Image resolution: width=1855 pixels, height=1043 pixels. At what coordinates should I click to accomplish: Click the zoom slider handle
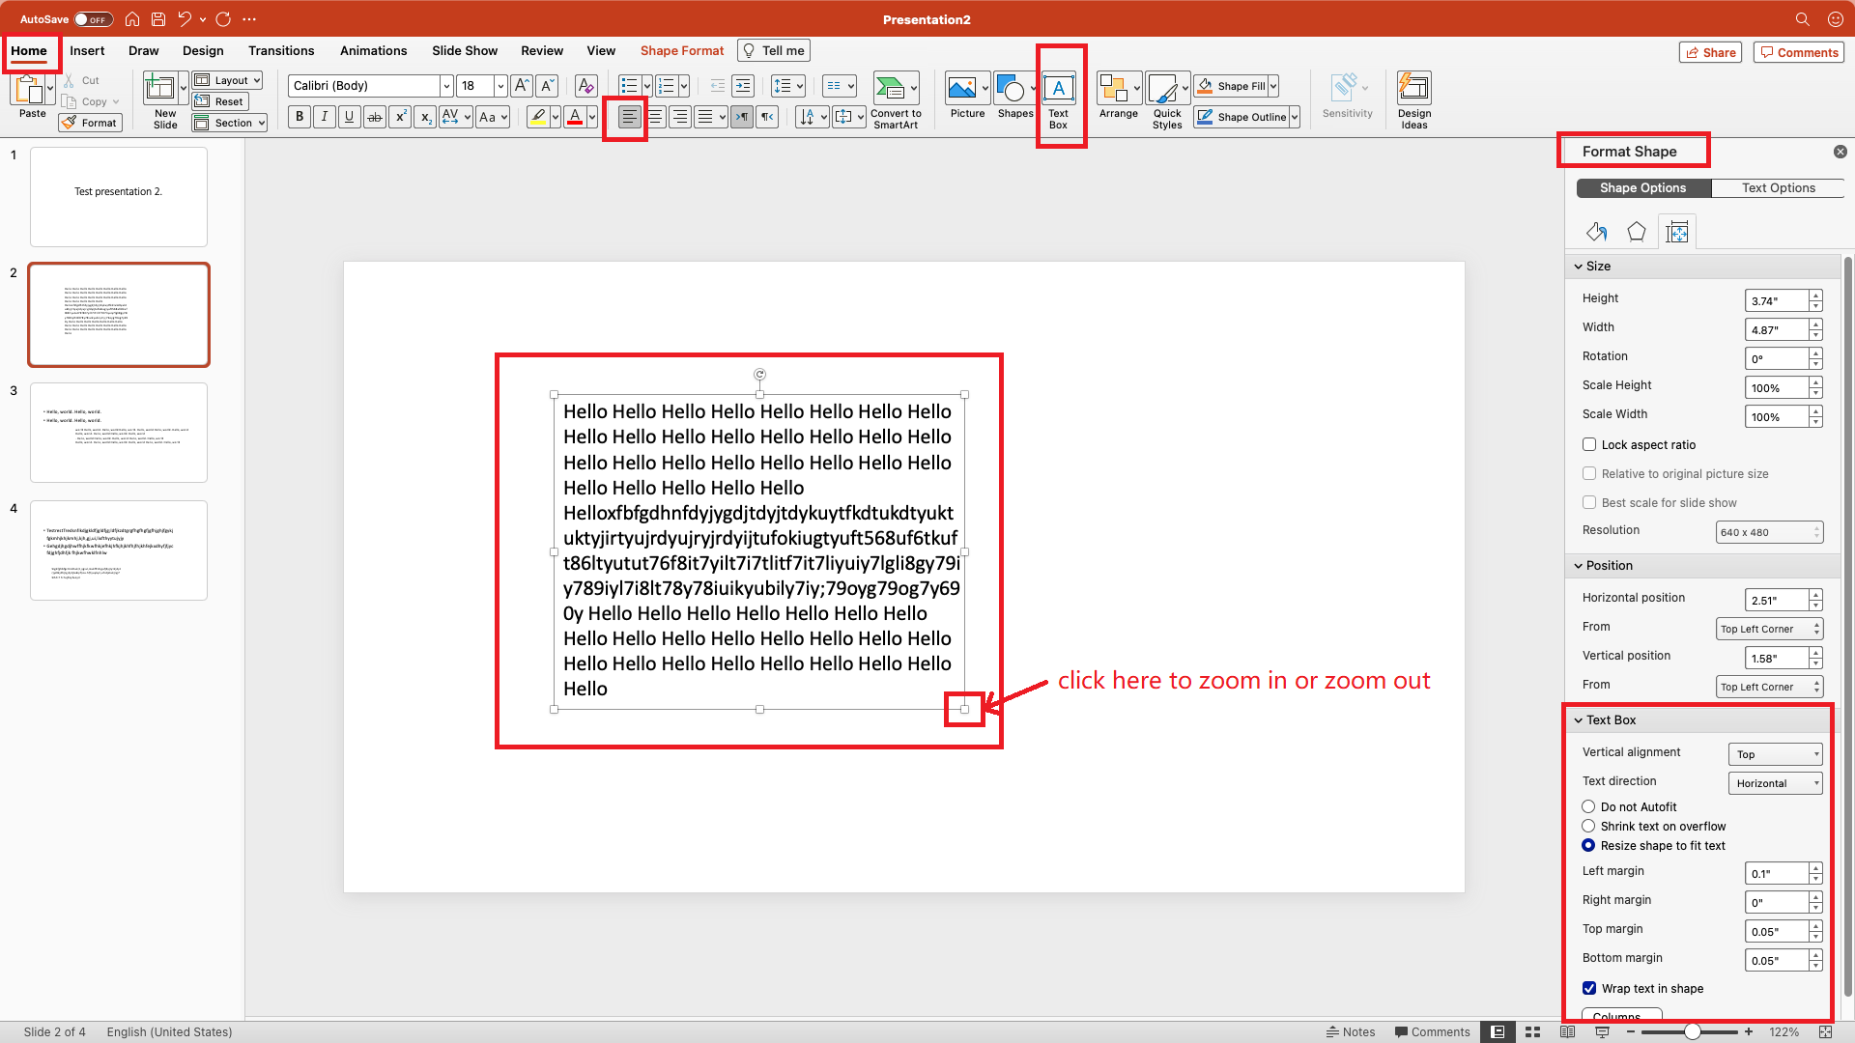[1693, 1031]
